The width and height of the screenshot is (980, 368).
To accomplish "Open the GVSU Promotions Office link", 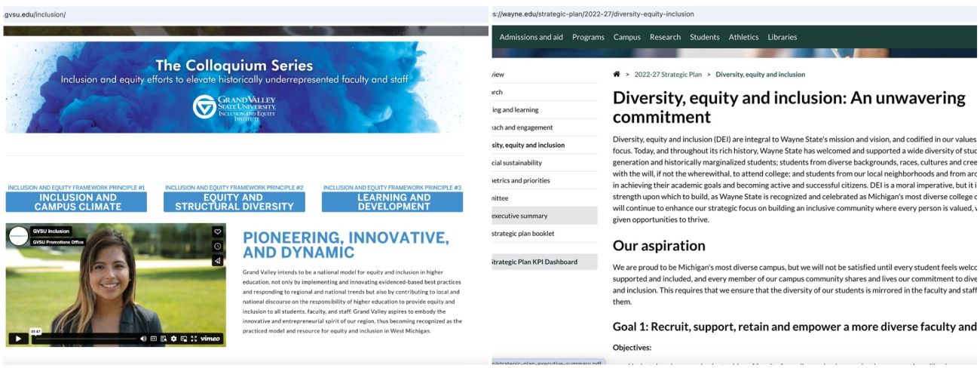I will click(x=58, y=242).
